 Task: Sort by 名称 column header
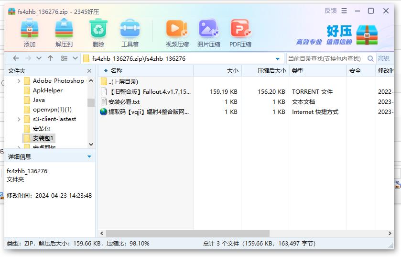[x=146, y=71]
